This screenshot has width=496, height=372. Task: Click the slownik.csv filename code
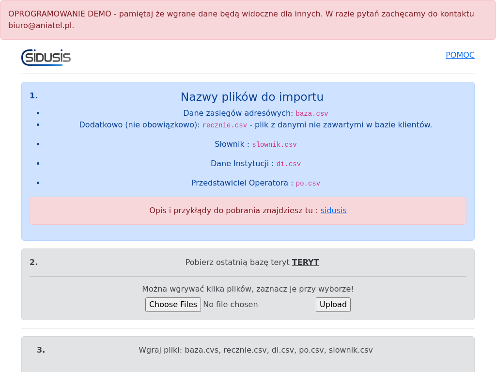[274, 145]
